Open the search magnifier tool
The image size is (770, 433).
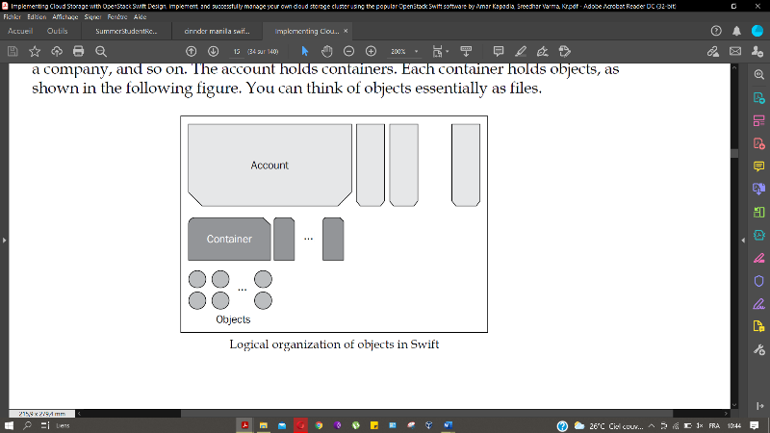(100, 50)
